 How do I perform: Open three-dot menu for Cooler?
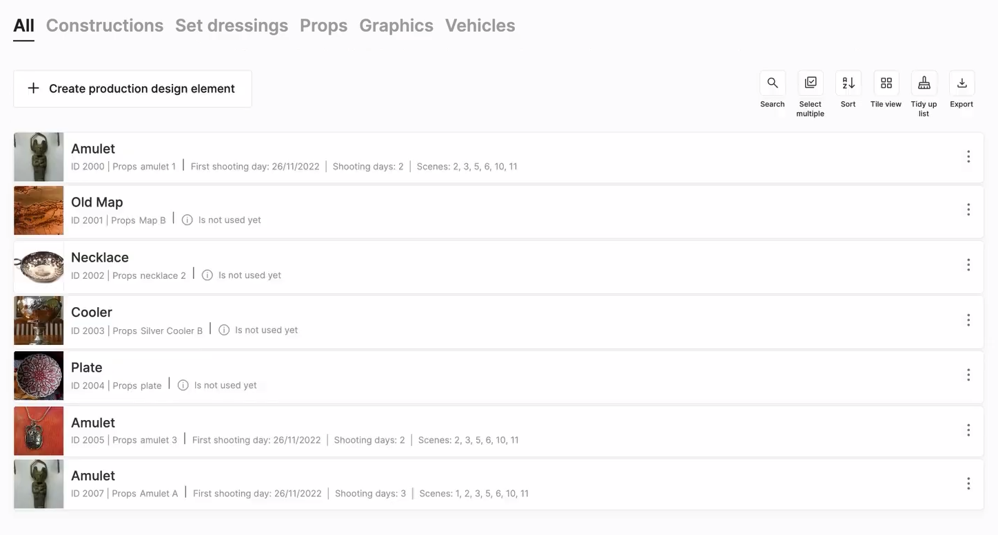click(968, 320)
